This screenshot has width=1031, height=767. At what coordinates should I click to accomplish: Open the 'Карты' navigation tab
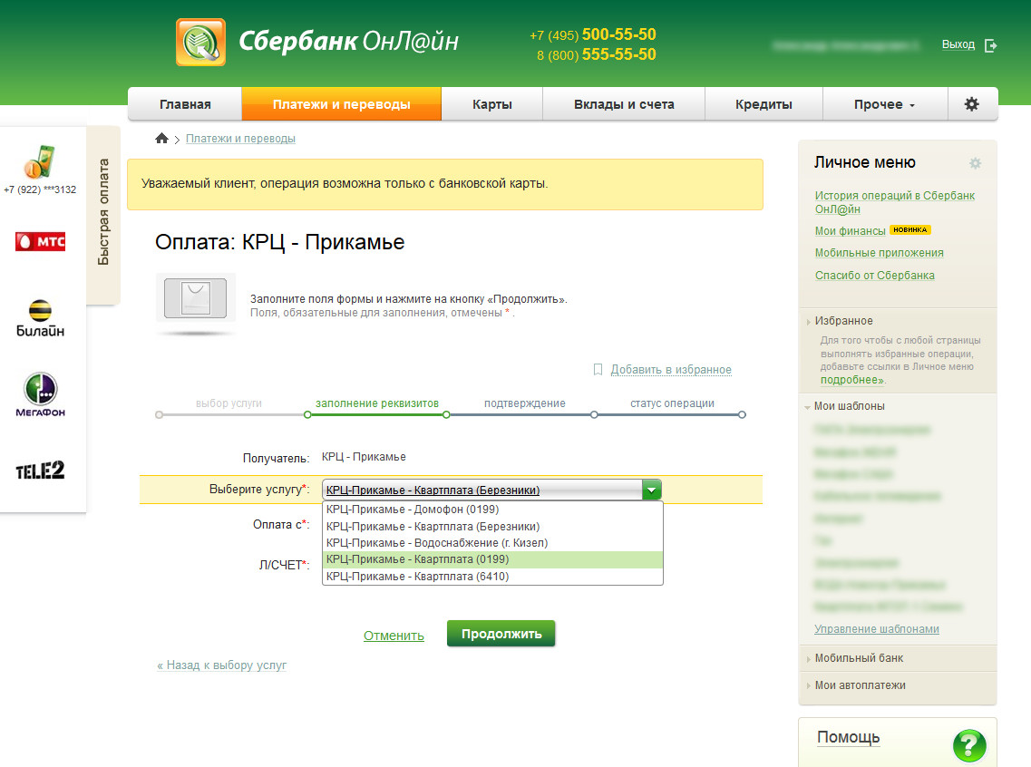click(491, 104)
